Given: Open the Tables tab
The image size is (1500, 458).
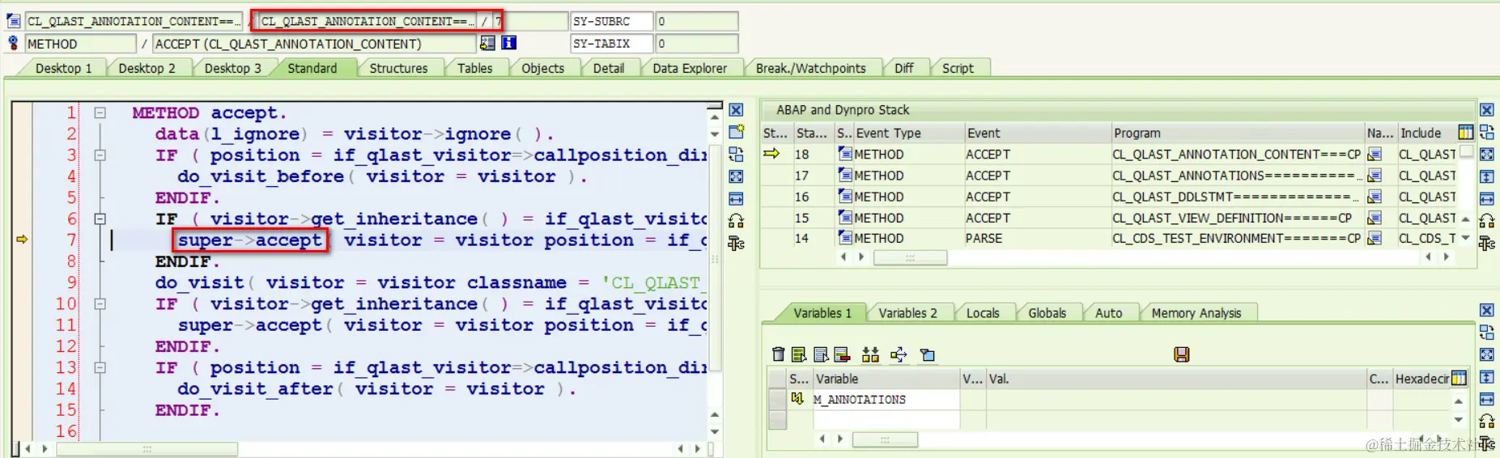Looking at the screenshot, I should pyautogui.click(x=474, y=68).
